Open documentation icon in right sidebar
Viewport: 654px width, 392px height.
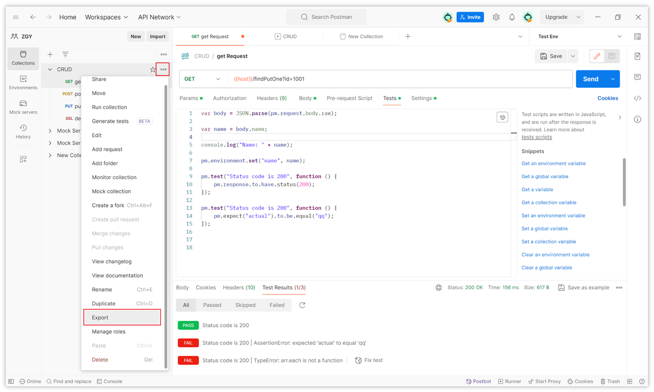click(638, 56)
